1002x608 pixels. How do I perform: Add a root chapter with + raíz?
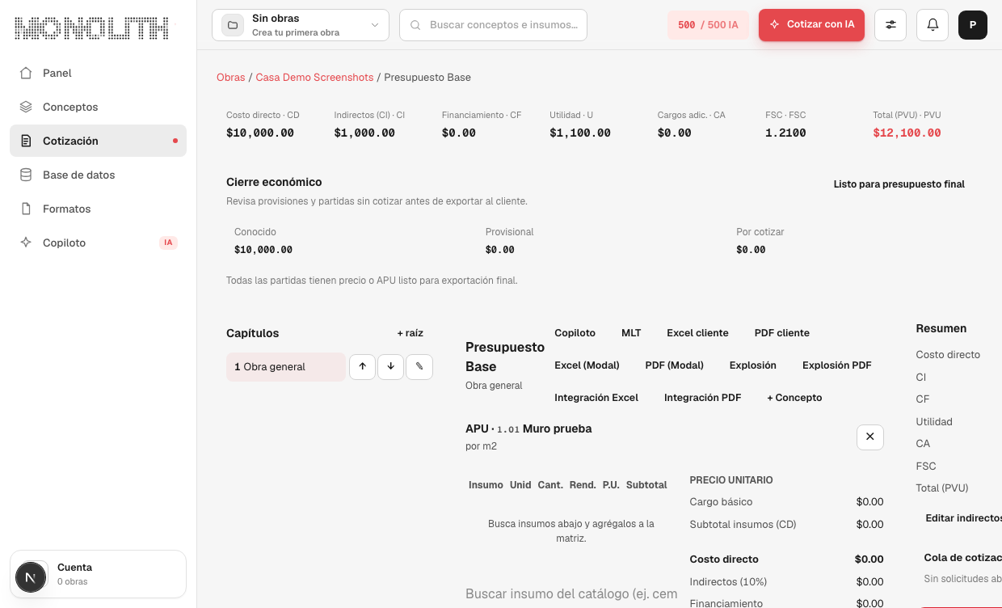(x=410, y=333)
